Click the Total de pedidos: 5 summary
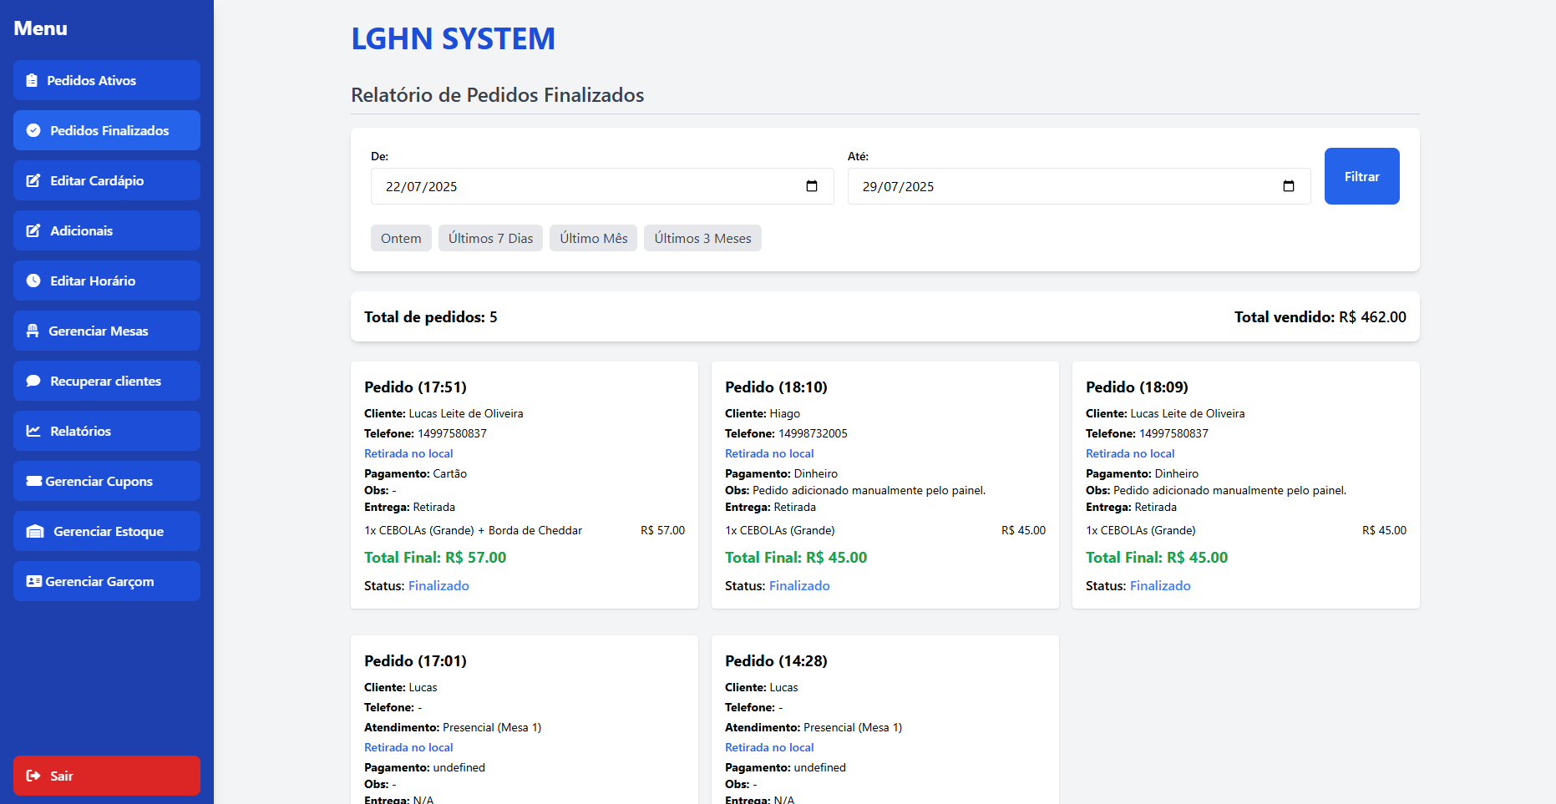 pyautogui.click(x=430, y=317)
